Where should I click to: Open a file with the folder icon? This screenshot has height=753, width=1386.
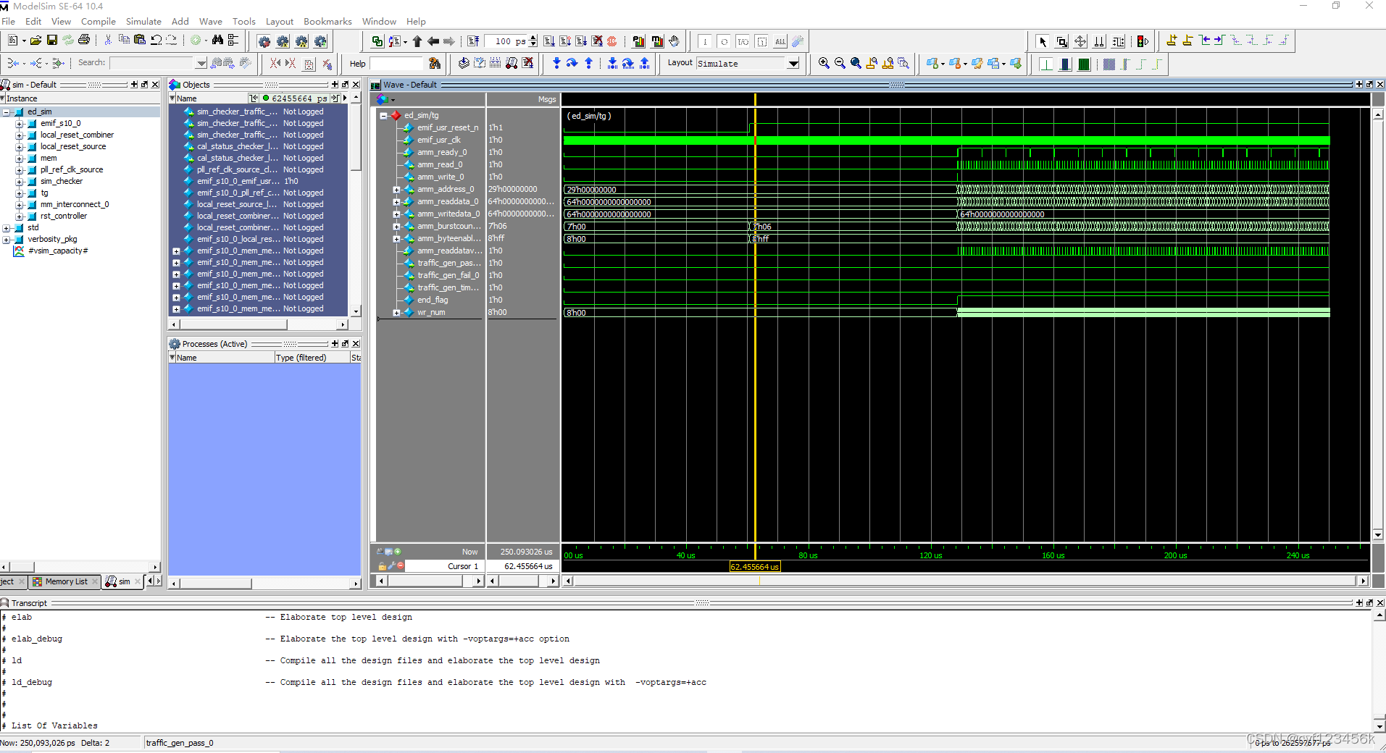[x=36, y=41]
